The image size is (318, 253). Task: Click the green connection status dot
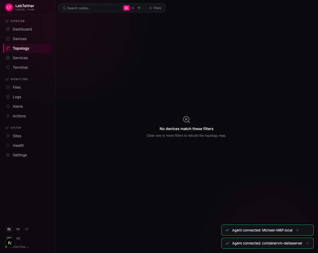coord(6,247)
